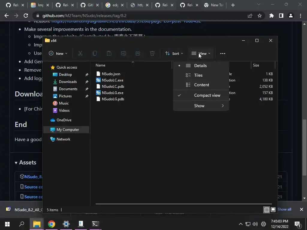Select NSudoLG.pdb file
The image size is (307, 230).
tap(113, 99)
